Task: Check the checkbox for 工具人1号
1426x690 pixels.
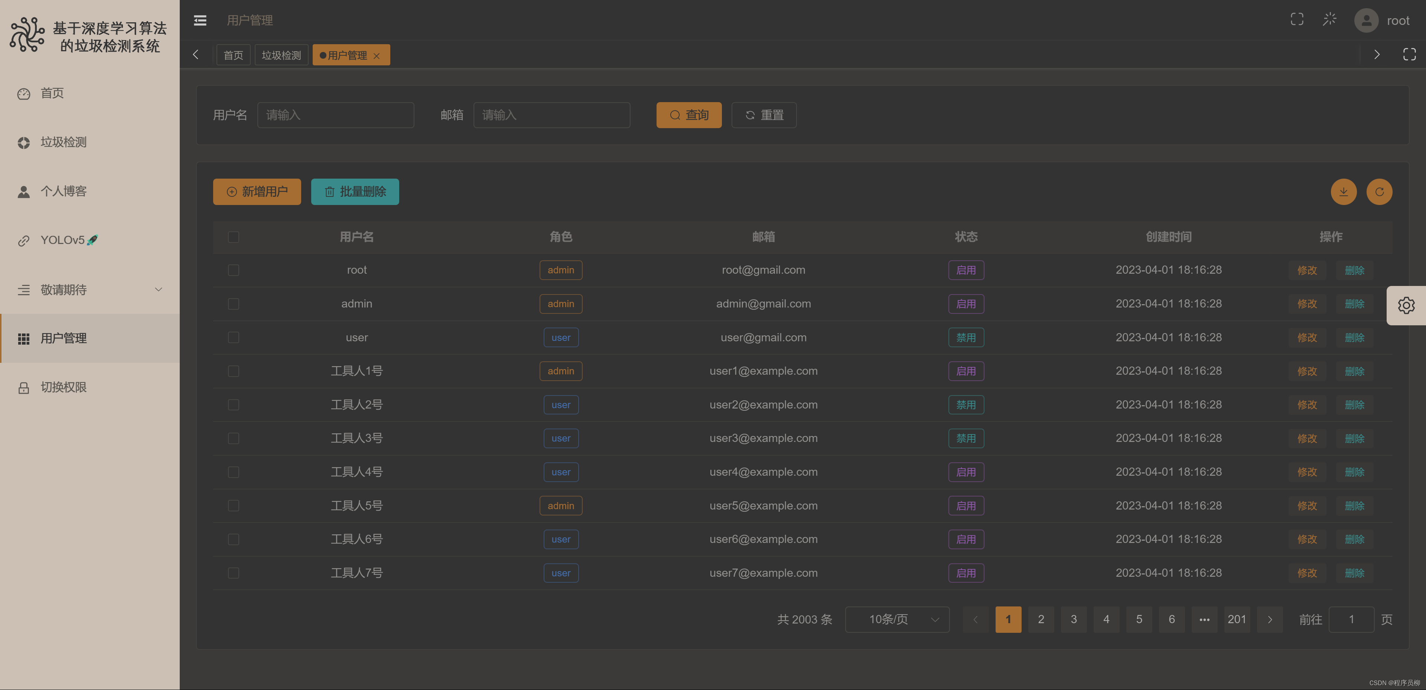Action: pyautogui.click(x=234, y=371)
